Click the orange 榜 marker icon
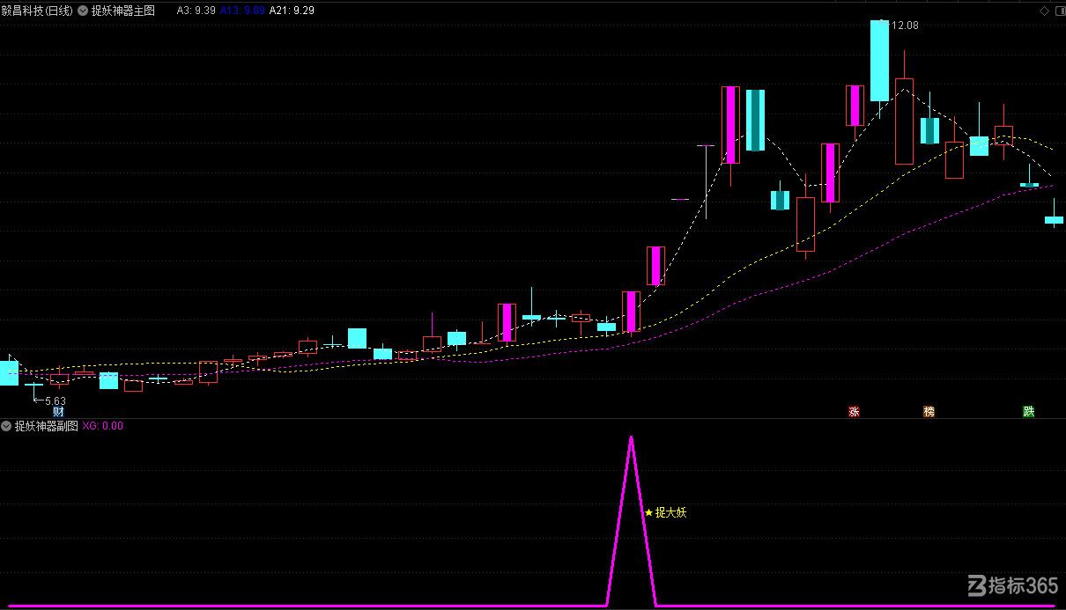This screenshot has width=1066, height=610. tap(929, 411)
